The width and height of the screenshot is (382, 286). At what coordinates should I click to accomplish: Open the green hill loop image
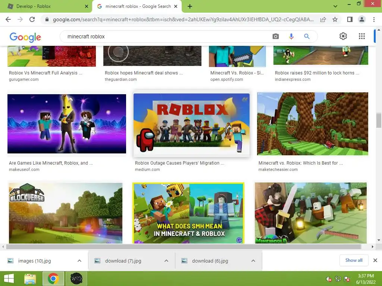pos(313,124)
